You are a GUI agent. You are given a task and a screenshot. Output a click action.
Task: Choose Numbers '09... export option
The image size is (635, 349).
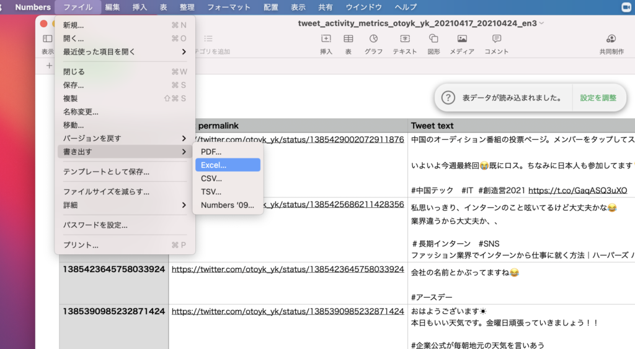click(228, 205)
